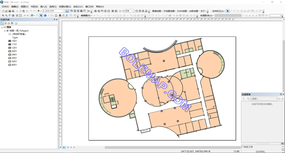Open the 窗口(W) menu

89,6
